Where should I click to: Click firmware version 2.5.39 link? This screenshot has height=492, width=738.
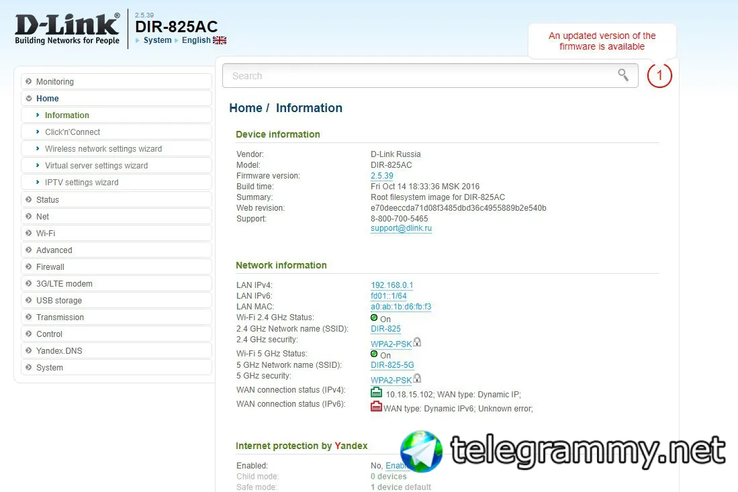(x=381, y=176)
